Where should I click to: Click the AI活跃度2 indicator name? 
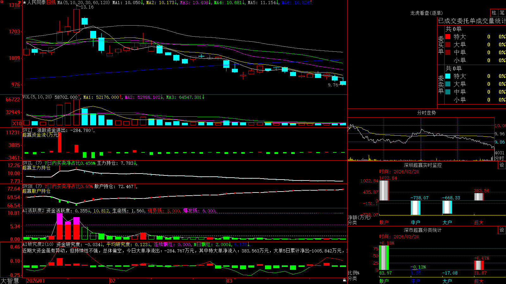(x=33, y=210)
